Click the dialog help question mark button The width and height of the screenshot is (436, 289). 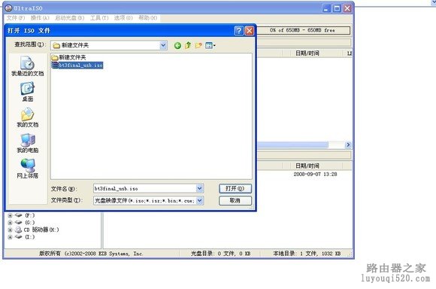(238, 31)
